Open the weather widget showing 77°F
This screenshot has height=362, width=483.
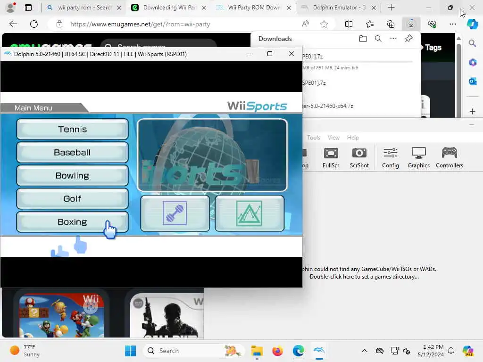click(x=25, y=351)
